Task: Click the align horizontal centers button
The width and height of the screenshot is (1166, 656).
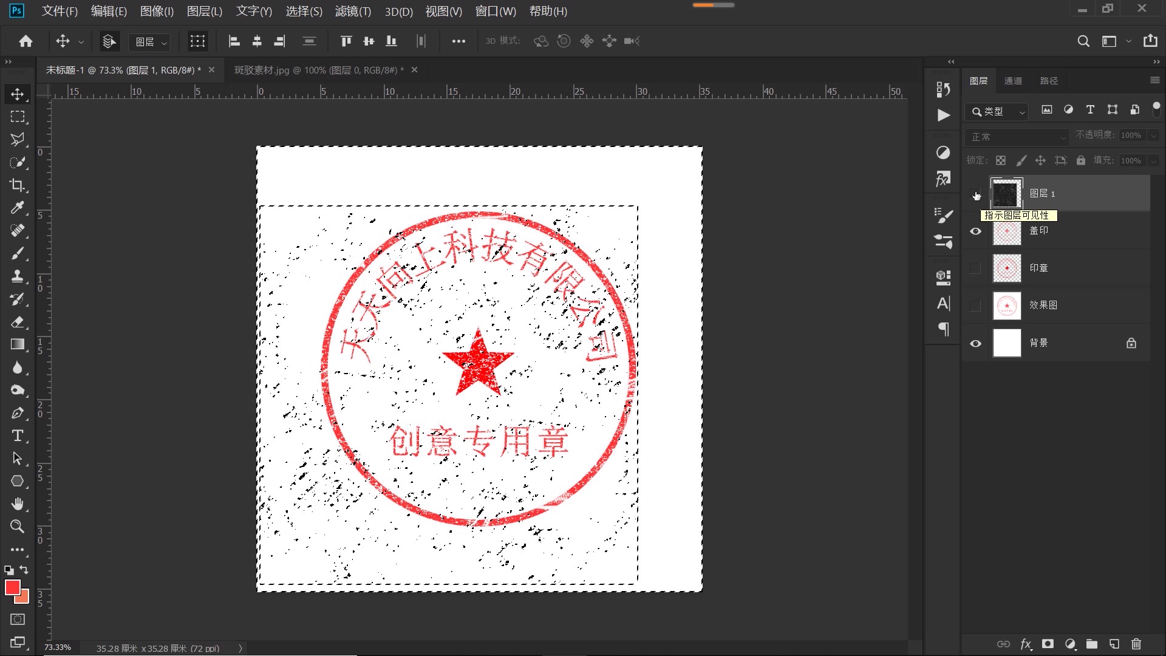Action: point(257,41)
